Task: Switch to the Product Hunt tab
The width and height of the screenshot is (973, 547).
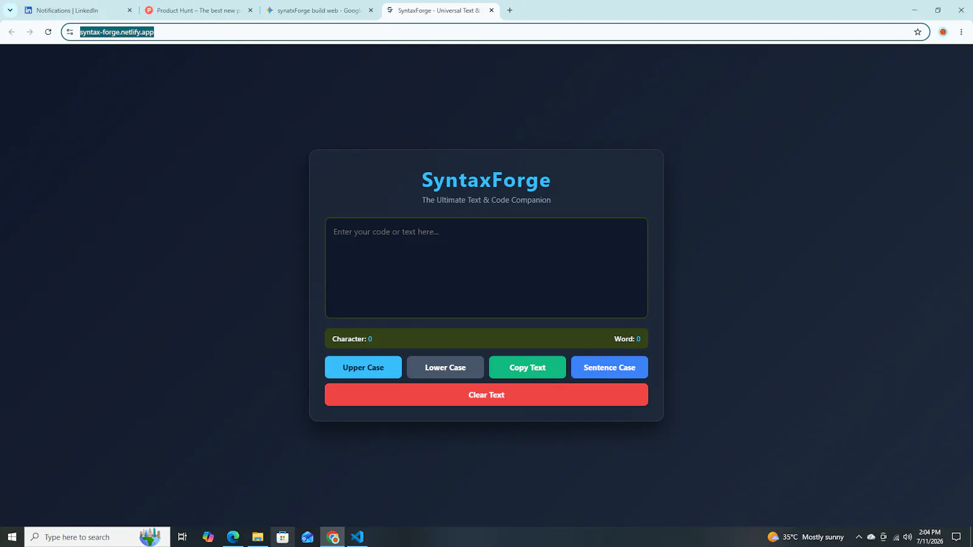Action: tap(198, 10)
